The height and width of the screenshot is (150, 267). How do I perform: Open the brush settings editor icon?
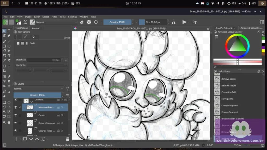tap(25, 22)
